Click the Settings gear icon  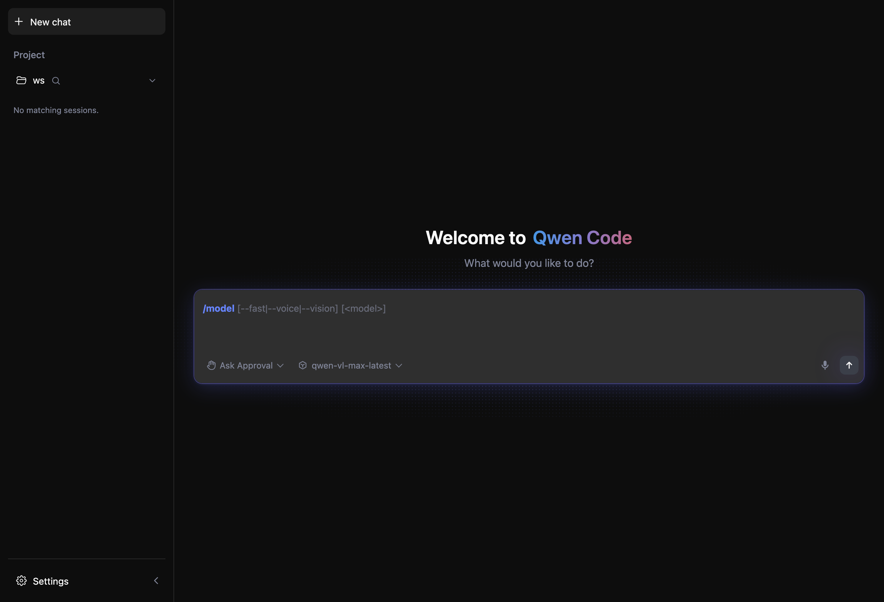21,581
